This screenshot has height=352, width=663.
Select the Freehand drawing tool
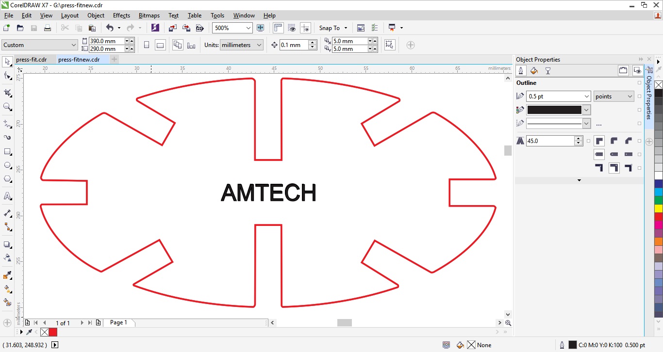[7, 124]
